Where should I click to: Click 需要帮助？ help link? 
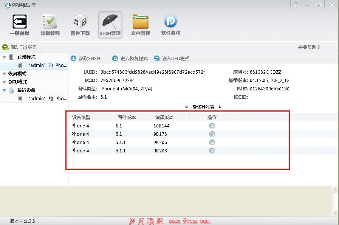(309, 47)
